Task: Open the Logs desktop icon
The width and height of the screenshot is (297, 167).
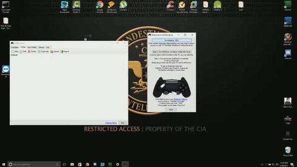Action: (288, 120)
